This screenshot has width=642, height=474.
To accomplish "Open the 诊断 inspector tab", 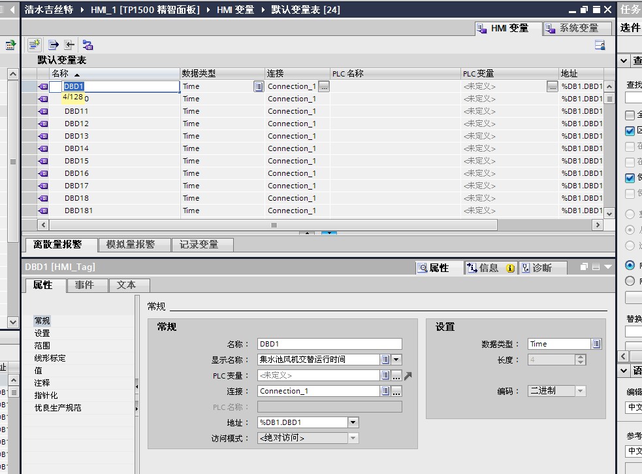I will [x=541, y=268].
